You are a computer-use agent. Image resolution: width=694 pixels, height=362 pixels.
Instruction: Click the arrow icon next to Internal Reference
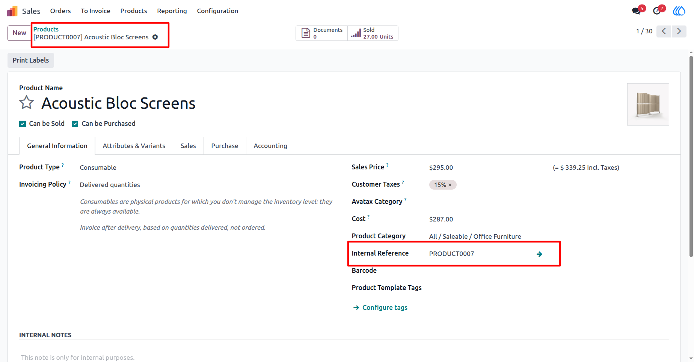[539, 254]
